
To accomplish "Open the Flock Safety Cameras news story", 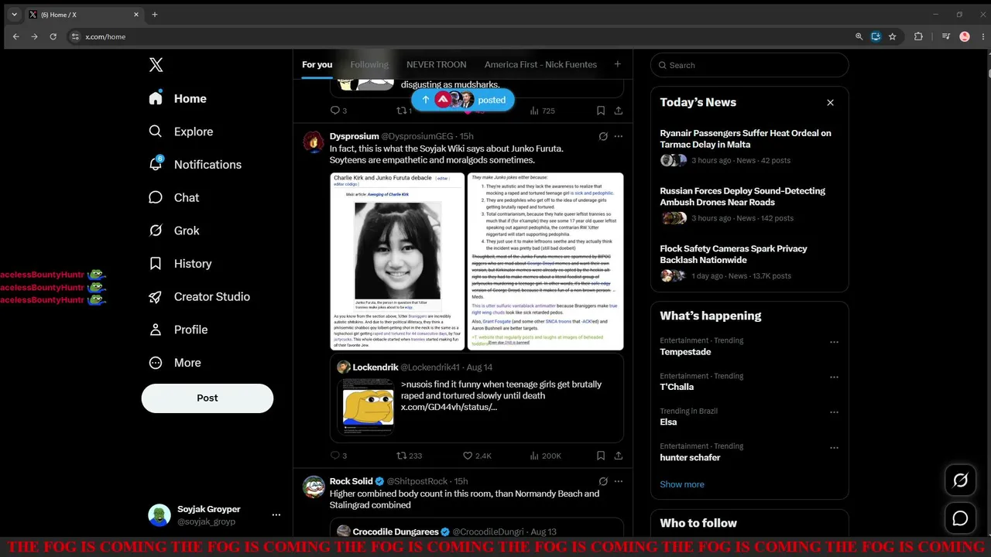I will [x=749, y=264].
